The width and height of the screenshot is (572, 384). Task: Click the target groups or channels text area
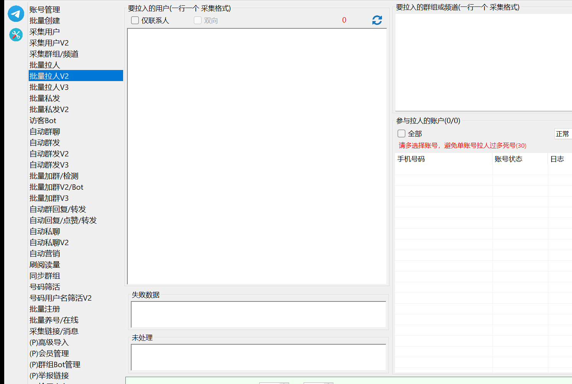484,62
